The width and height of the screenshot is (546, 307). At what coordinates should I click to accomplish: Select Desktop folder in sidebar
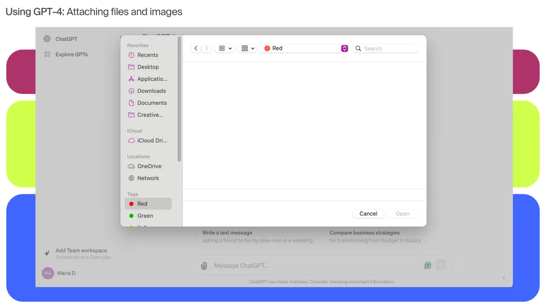[148, 67]
